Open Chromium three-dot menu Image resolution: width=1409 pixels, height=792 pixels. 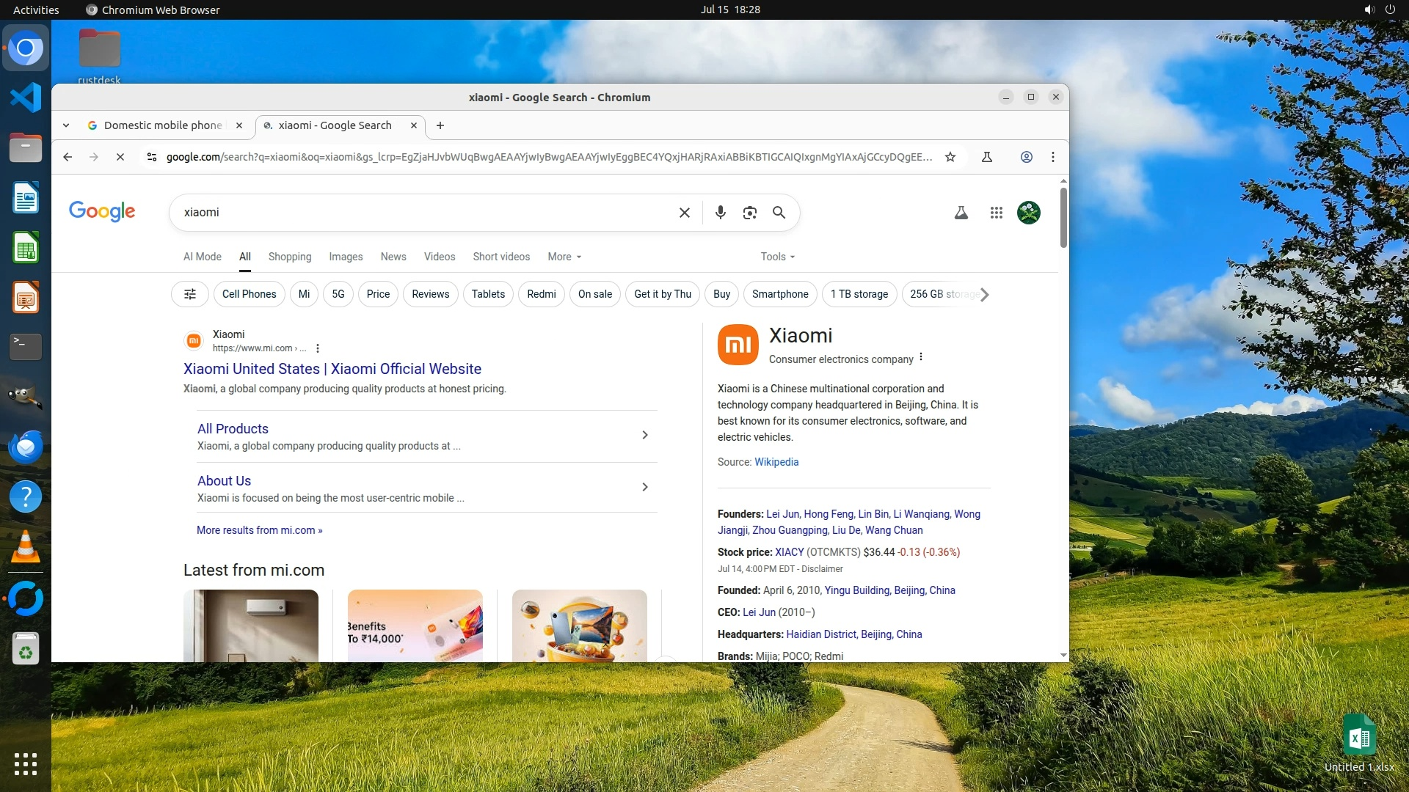click(x=1052, y=157)
